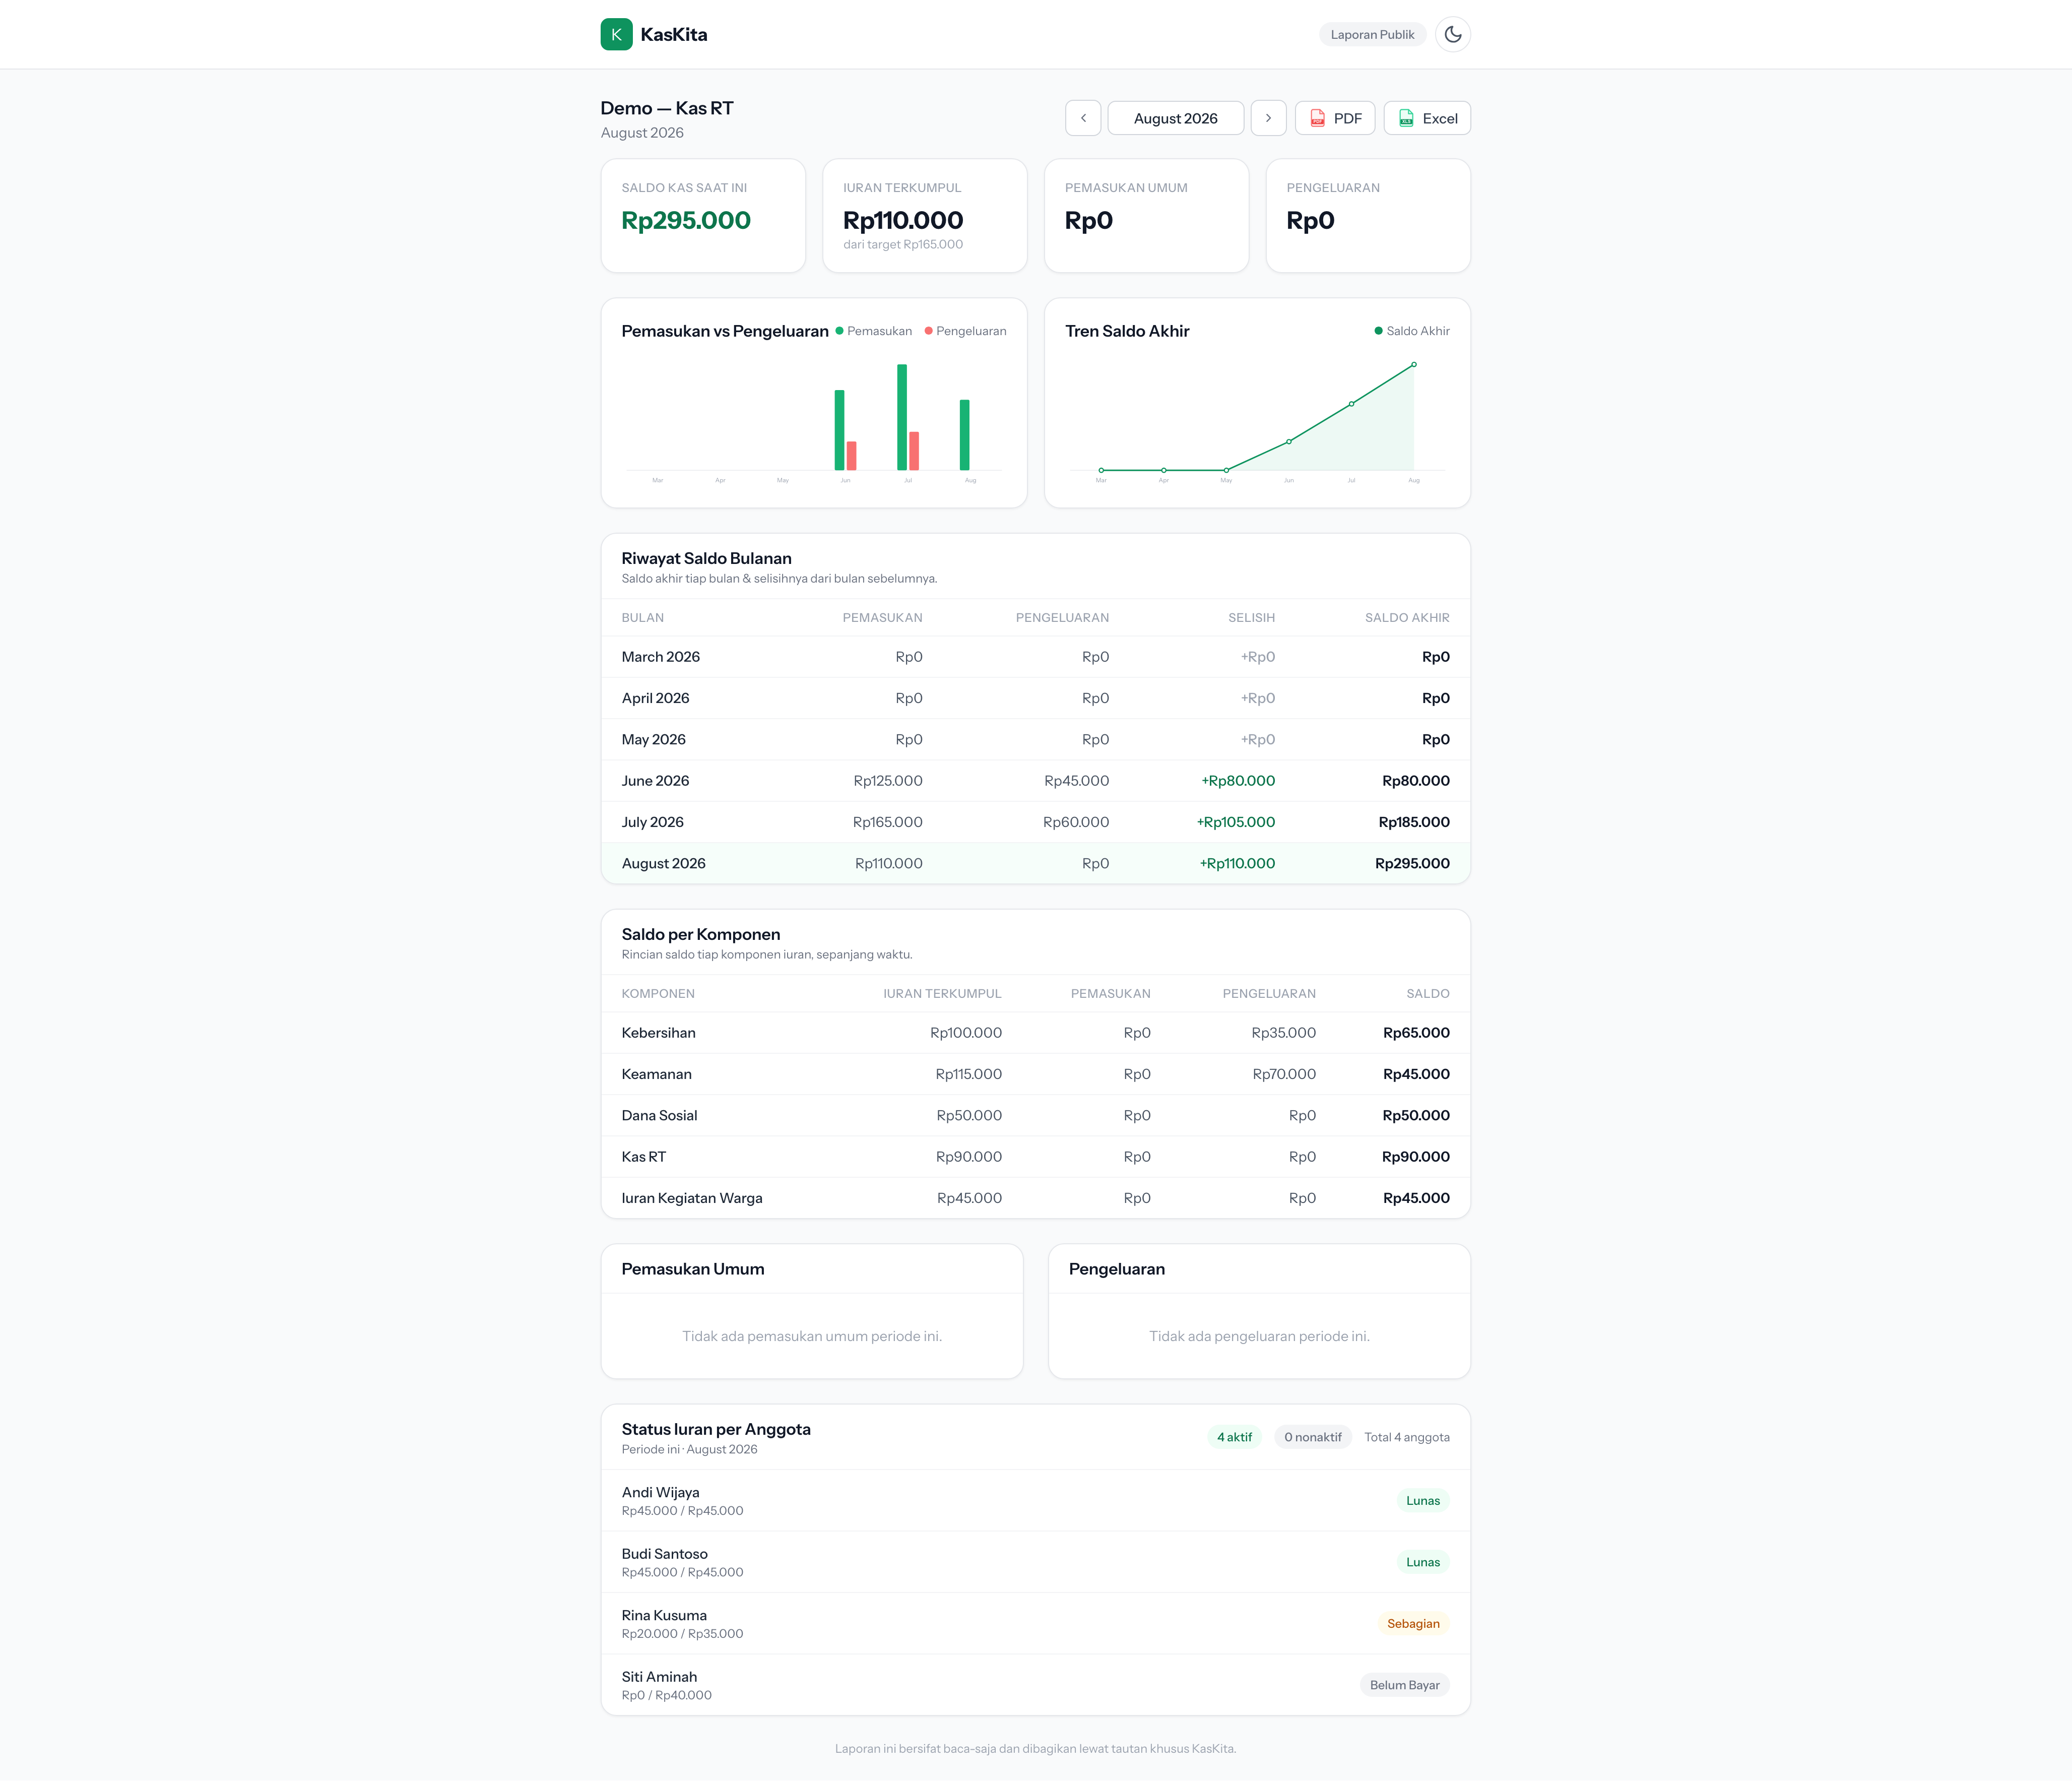Click the 4 aktif member filter chip
Viewport: 2072px width, 1781px height.
click(x=1234, y=1437)
